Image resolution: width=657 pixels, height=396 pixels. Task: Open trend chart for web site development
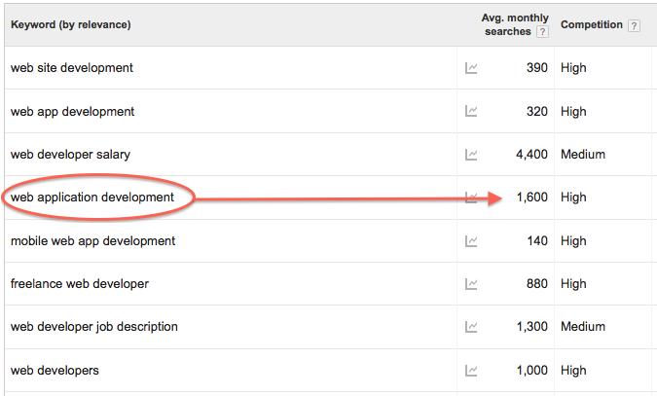click(x=471, y=68)
